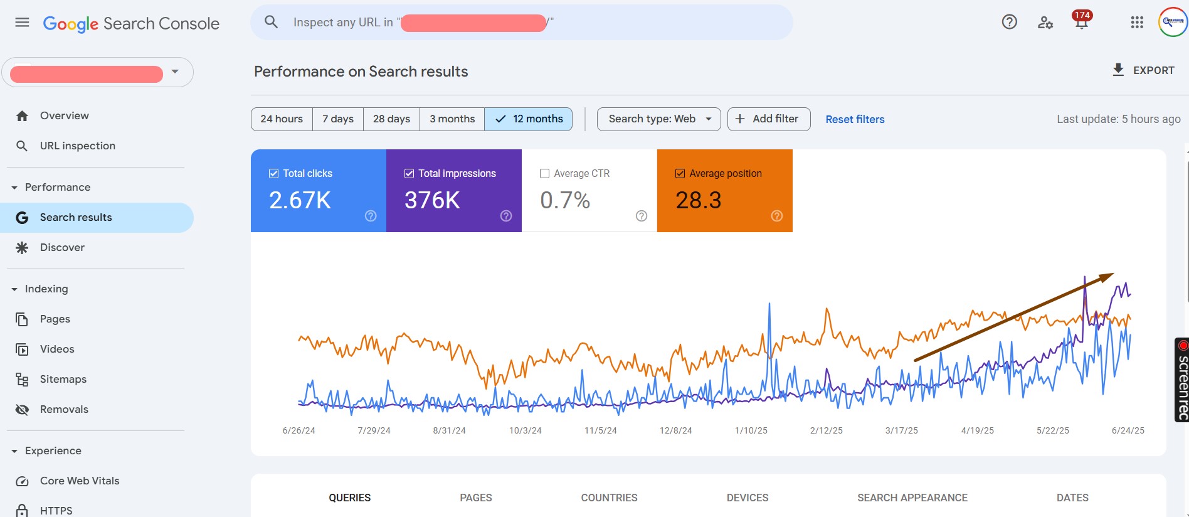Screen dimensions: 1189x517
Task: Click the Discover asterisk icon
Action: click(22, 248)
